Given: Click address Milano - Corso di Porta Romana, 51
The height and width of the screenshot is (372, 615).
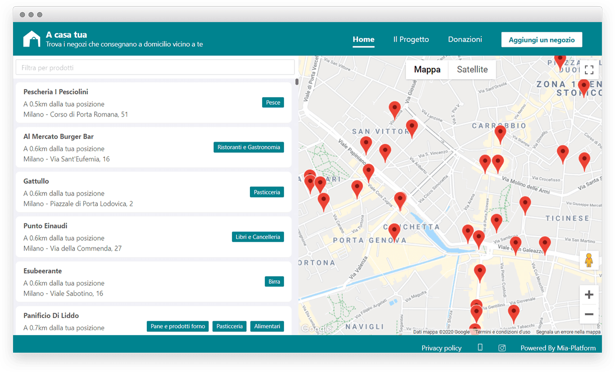Looking at the screenshot, I should [76, 115].
